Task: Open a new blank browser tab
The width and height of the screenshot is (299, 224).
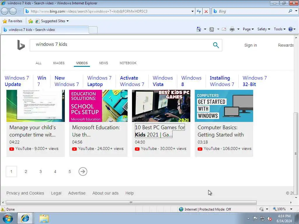Action: [x=93, y=30]
